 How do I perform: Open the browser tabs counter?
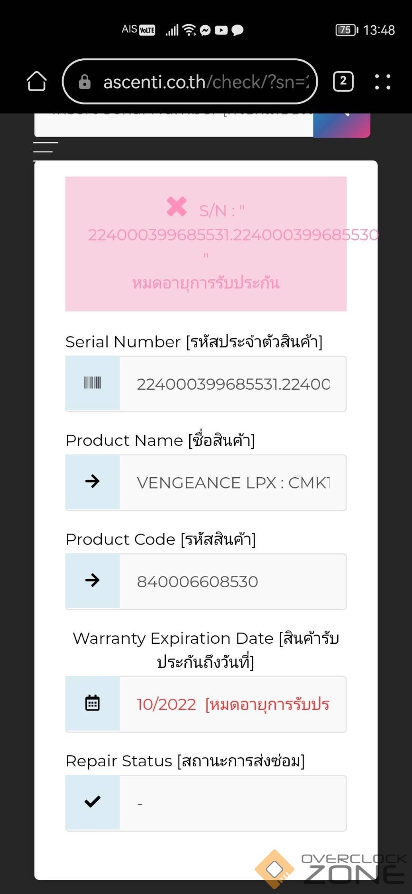[343, 82]
